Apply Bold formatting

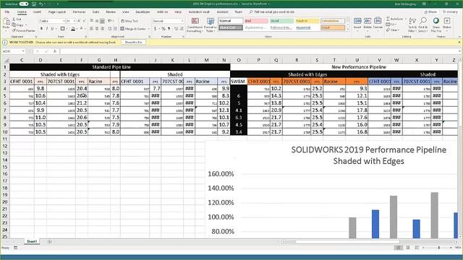pos(41,29)
